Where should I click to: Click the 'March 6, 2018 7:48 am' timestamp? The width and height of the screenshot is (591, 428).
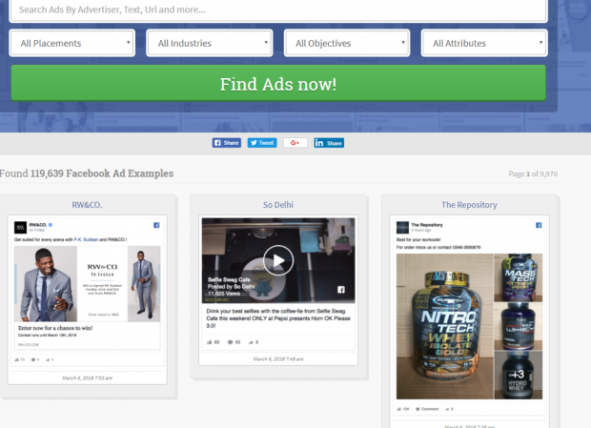pos(278,359)
